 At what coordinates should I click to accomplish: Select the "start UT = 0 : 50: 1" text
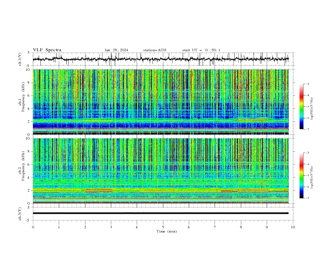(201, 50)
